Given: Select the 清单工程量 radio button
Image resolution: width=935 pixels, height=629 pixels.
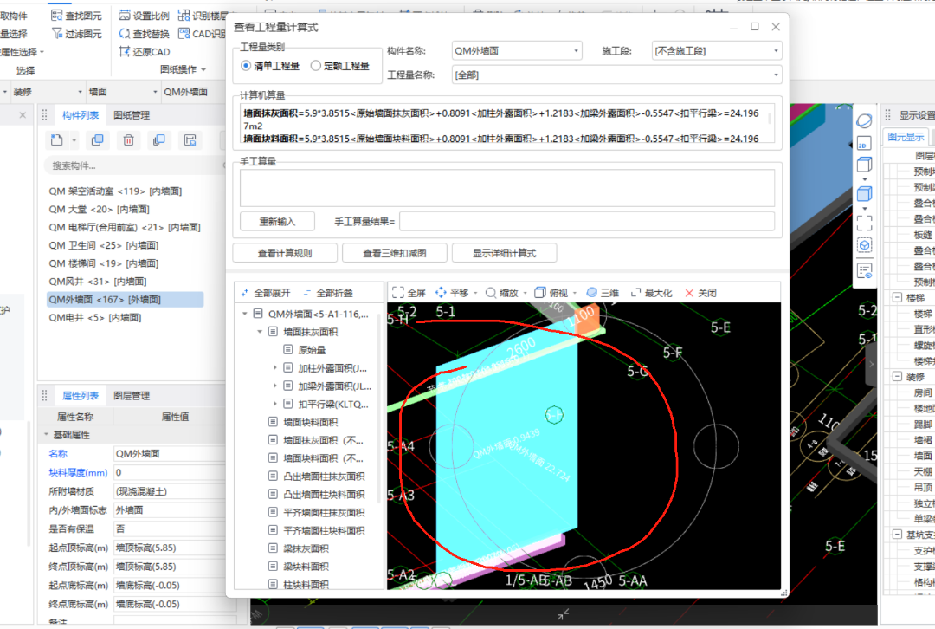Looking at the screenshot, I should (x=246, y=66).
